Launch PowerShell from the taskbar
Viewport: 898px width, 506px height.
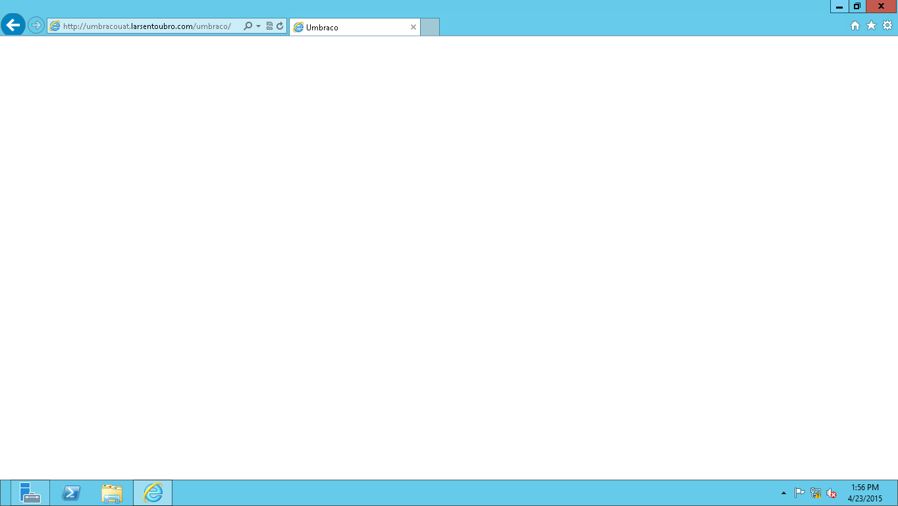[x=71, y=493]
